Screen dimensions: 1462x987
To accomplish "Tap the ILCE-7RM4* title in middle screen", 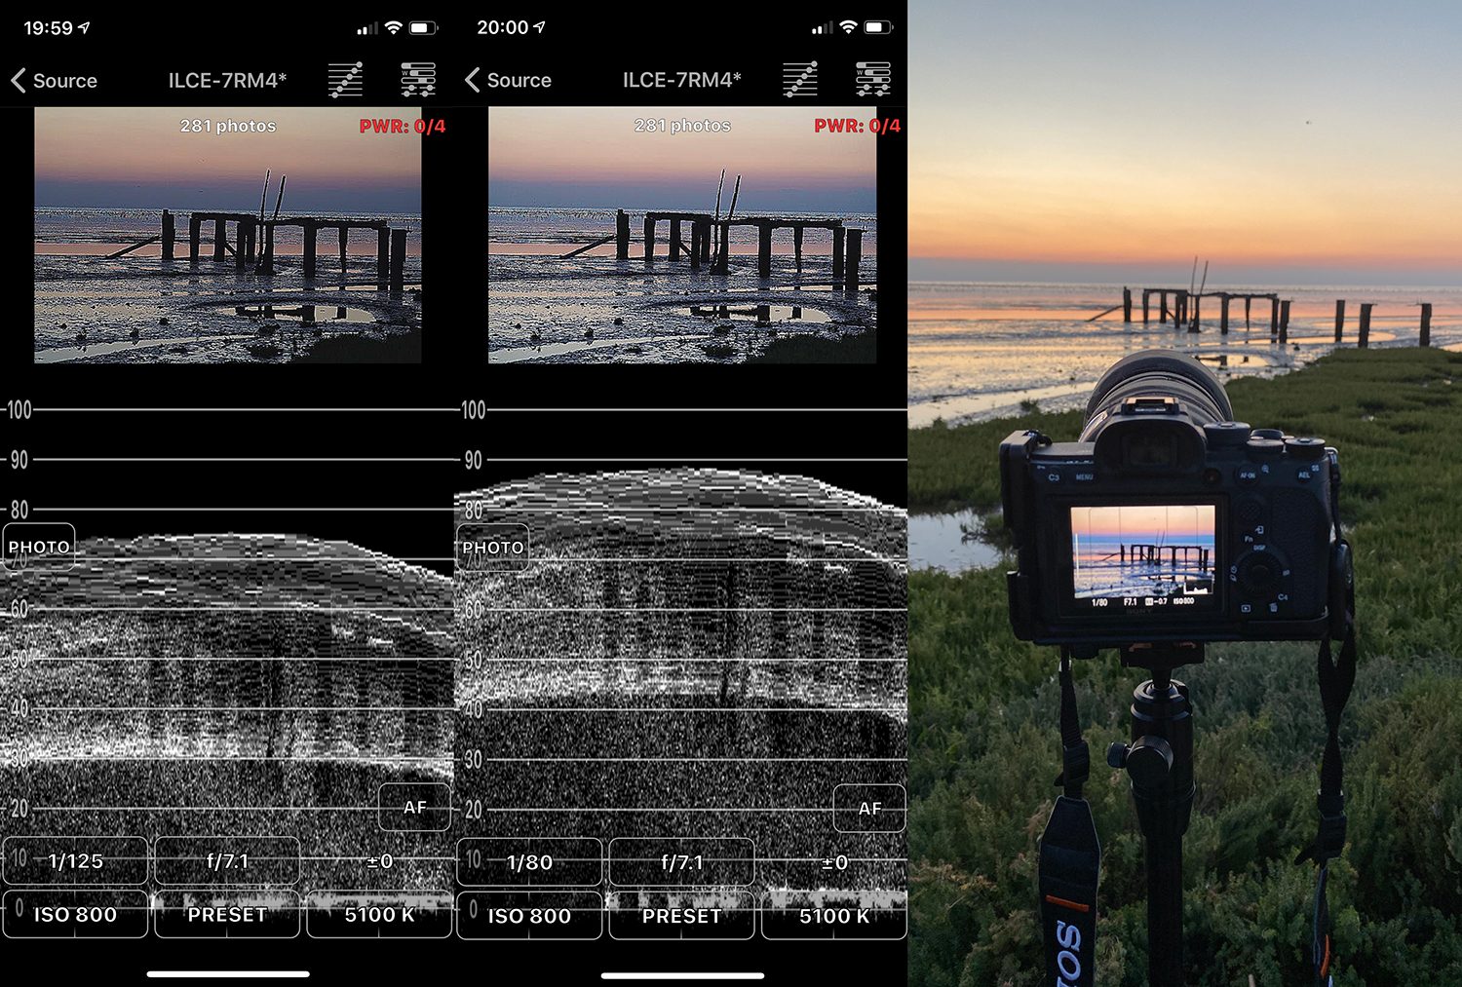I will pyautogui.click(x=681, y=80).
